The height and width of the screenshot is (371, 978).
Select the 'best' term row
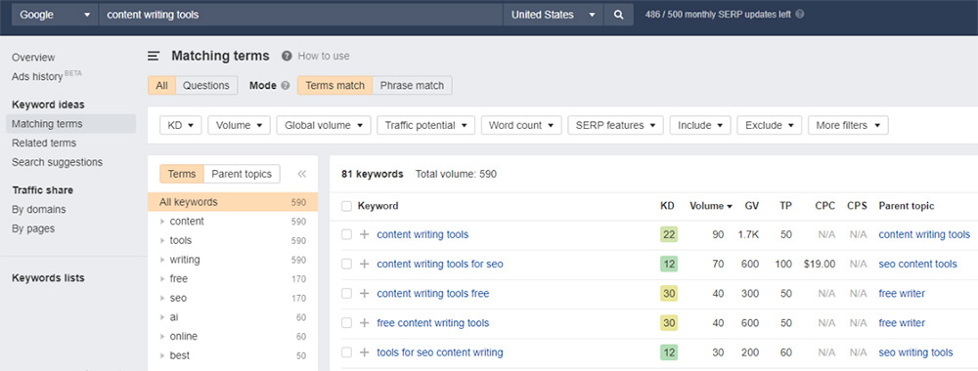233,356
